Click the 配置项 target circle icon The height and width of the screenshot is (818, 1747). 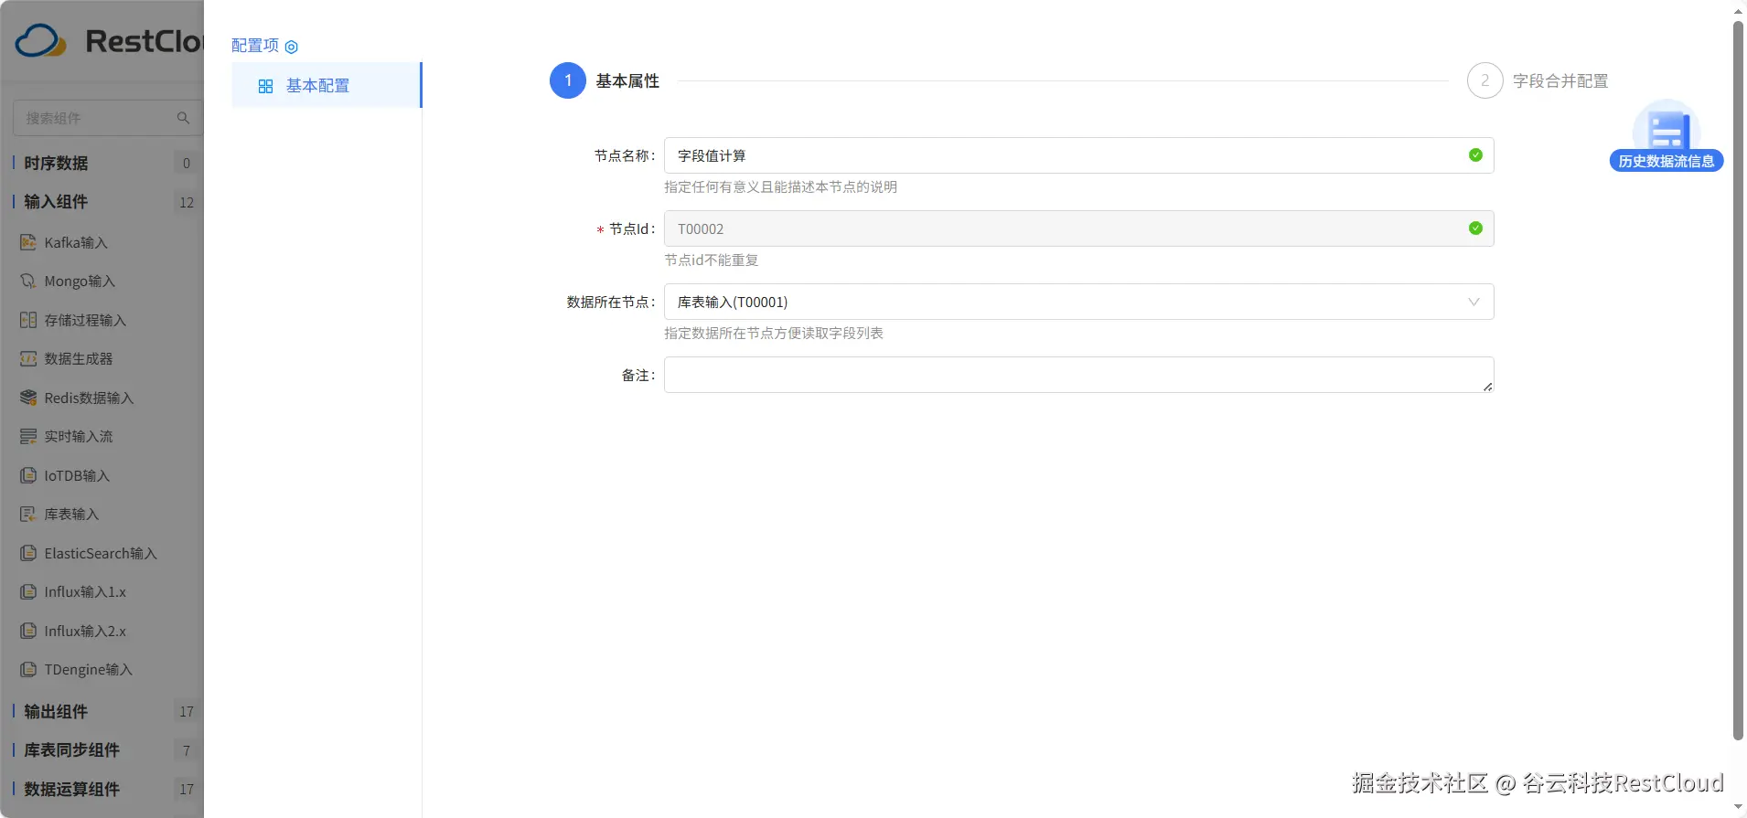pos(292,47)
